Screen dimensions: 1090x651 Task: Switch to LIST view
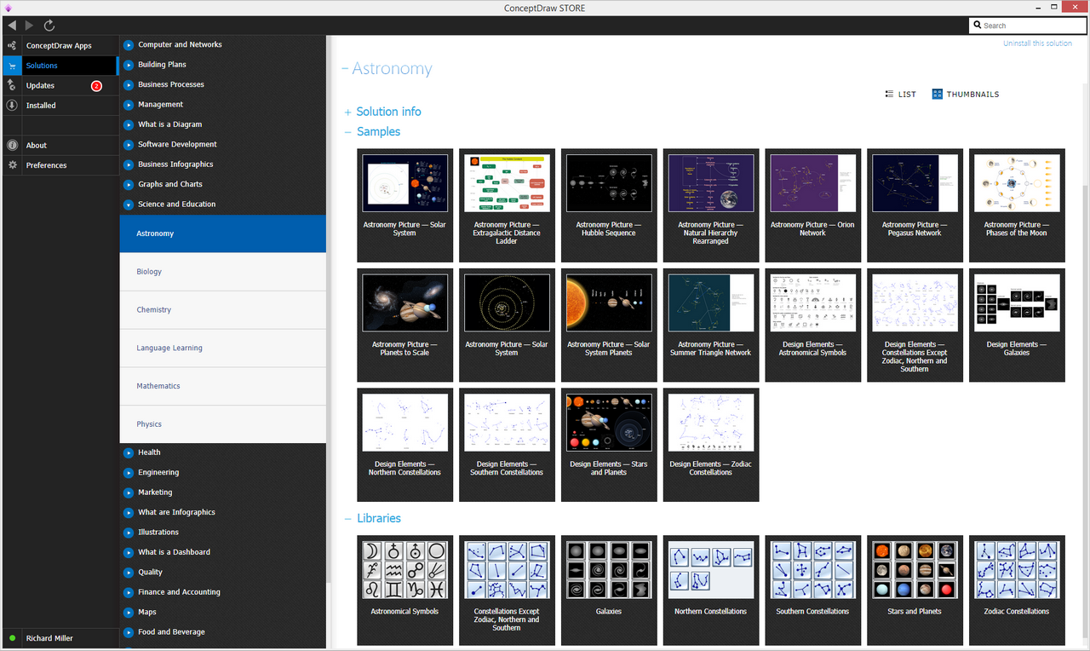[901, 95]
